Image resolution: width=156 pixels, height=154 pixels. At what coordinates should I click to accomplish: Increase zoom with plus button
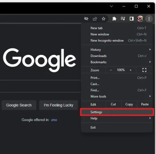(x=131, y=70)
